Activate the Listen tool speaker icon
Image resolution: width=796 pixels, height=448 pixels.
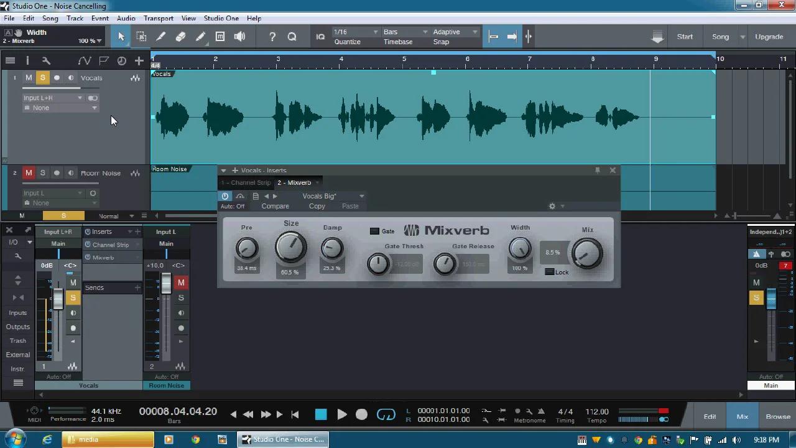coord(239,36)
